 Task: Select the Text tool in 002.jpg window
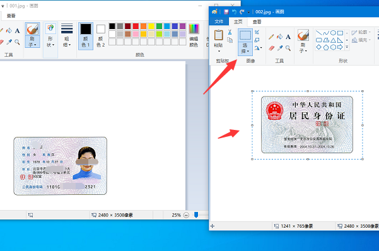click(288, 37)
